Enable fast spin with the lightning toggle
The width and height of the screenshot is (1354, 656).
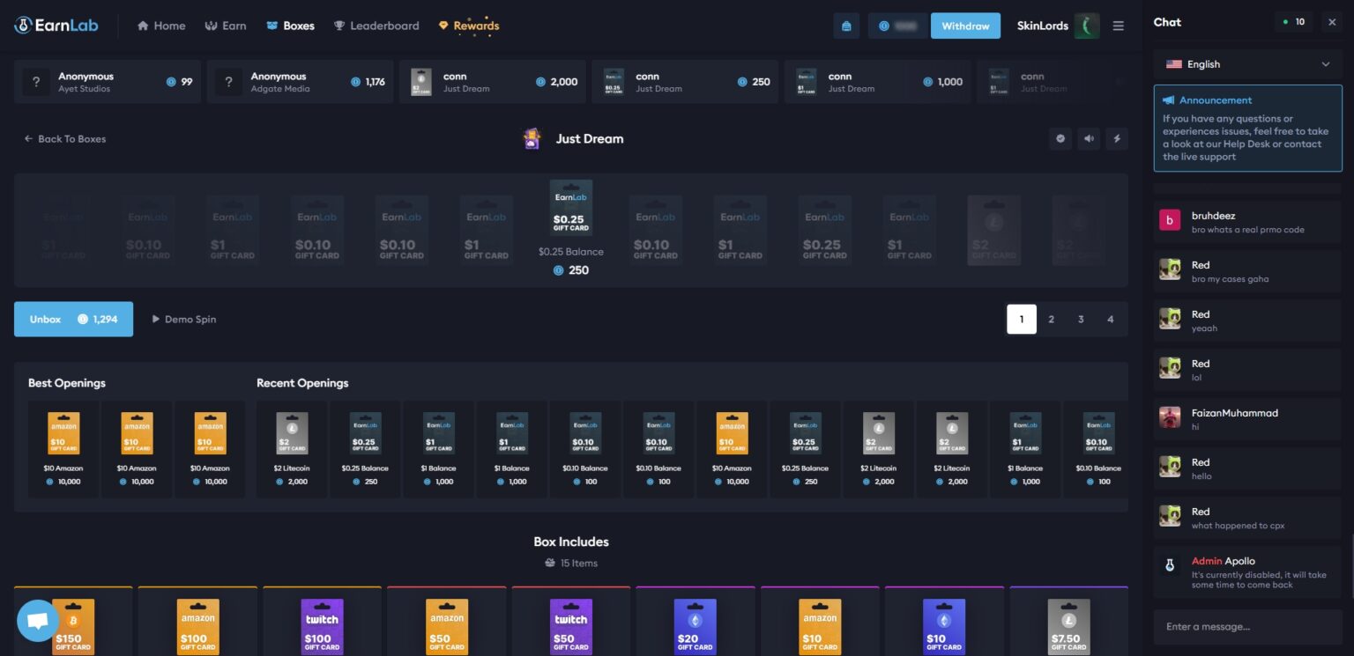coord(1117,138)
